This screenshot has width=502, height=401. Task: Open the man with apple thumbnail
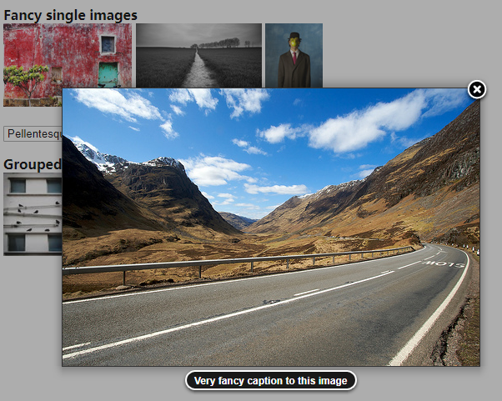[x=294, y=55]
